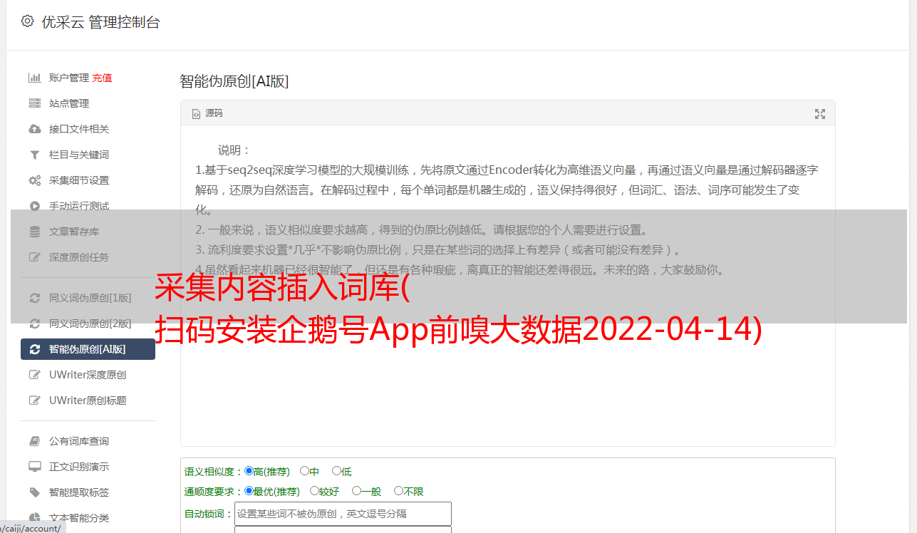Image resolution: width=917 pixels, height=533 pixels.
Task: Select 高(推荐) for 语义相似度
Action: point(249,471)
